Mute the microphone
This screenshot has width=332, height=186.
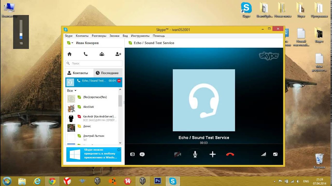pos(195,154)
